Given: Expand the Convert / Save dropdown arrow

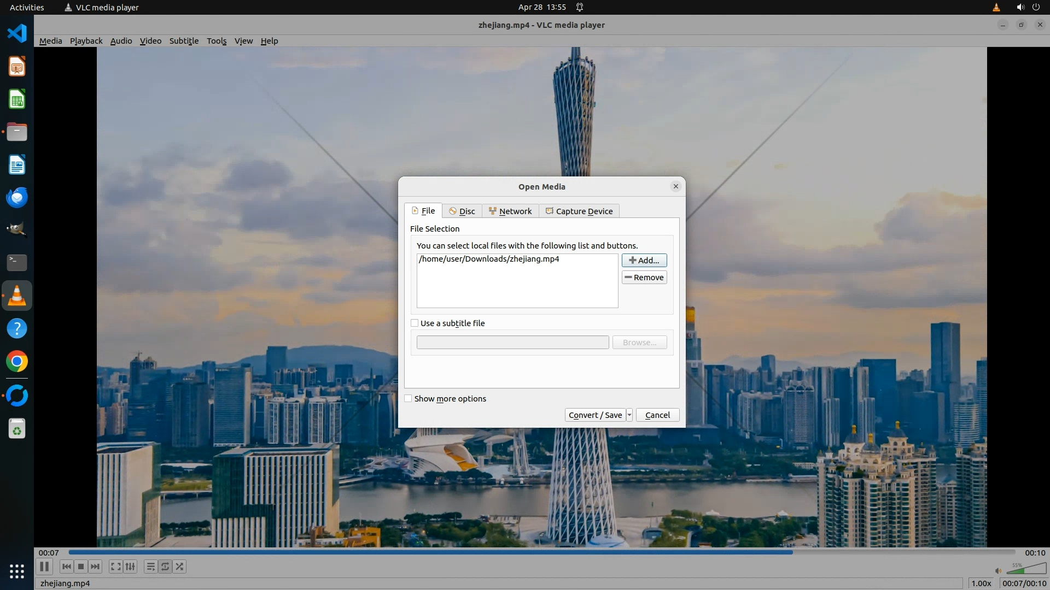Looking at the screenshot, I should click(629, 415).
